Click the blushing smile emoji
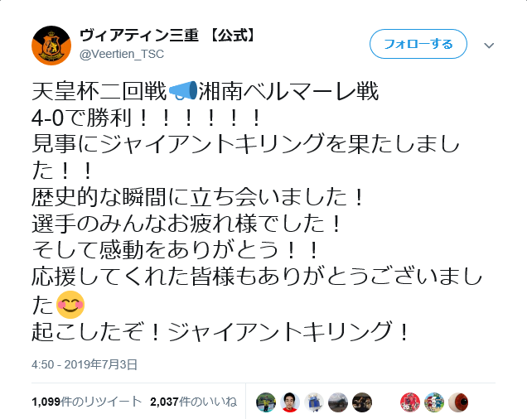 (x=70, y=305)
